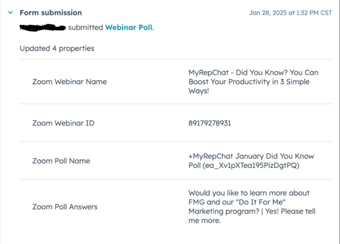The image size is (340, 244).
Task: Click the MyRepChat January poll name value
Action: [251, 161]
